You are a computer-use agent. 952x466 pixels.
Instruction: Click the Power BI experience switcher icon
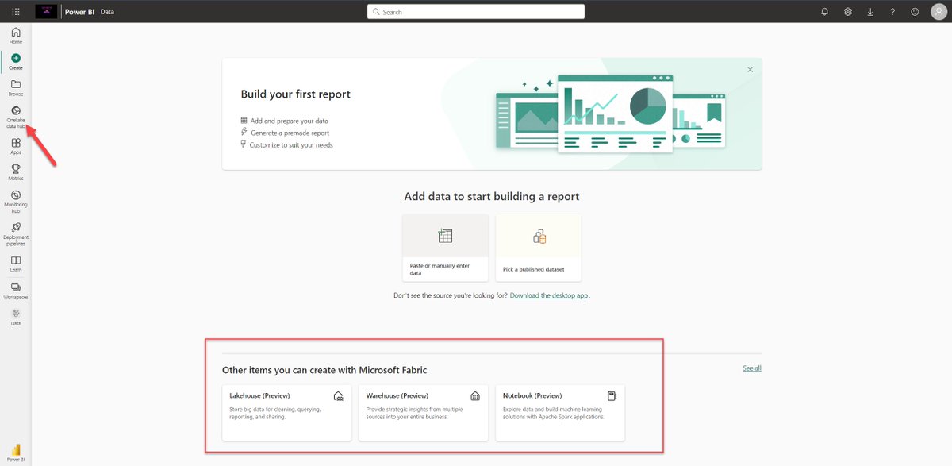[16, 452]
